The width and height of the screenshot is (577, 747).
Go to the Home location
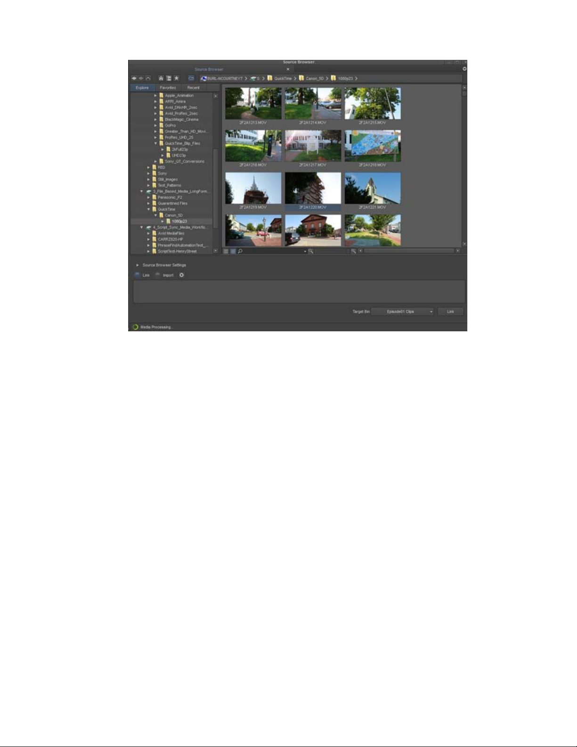click(x=161, y=78)
